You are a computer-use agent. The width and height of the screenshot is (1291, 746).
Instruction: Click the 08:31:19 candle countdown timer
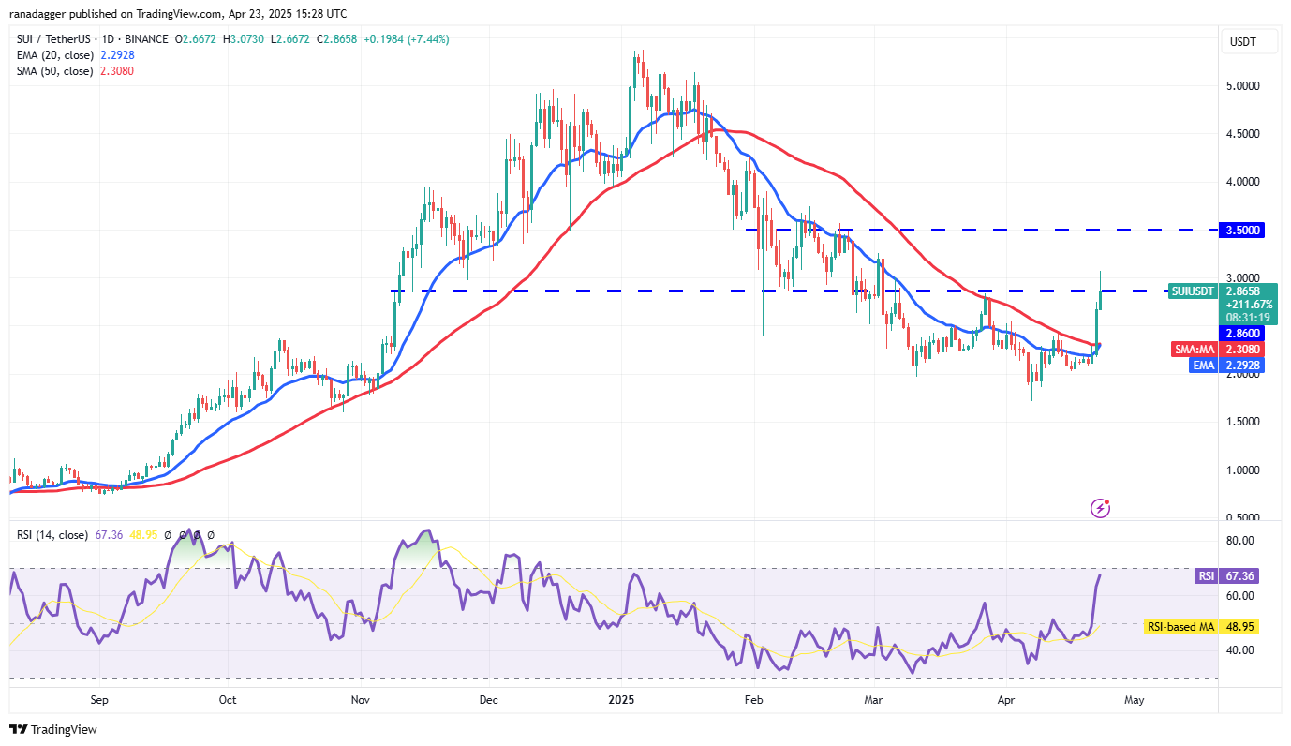click(x=1250, y=316)
